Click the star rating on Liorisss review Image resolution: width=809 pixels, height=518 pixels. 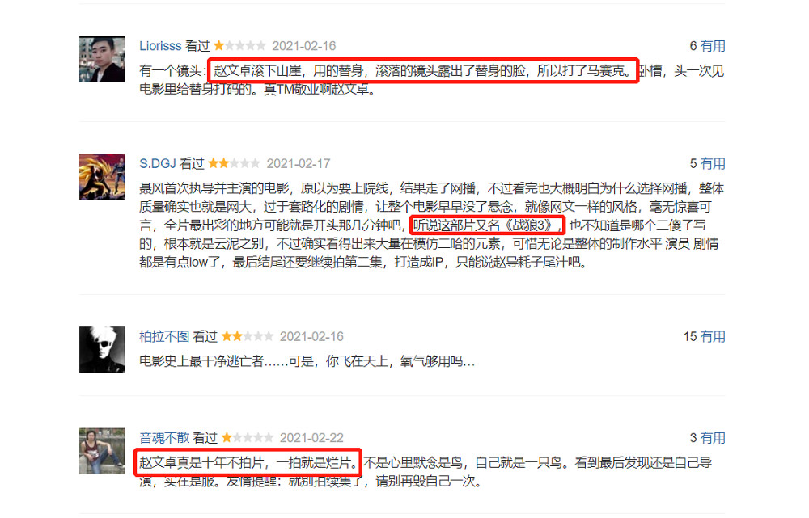(240, 46)
